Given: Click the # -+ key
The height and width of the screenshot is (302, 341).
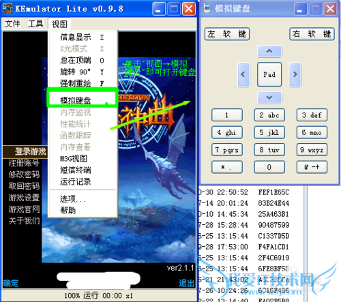Looking at the screenshot, I should 312,167.
